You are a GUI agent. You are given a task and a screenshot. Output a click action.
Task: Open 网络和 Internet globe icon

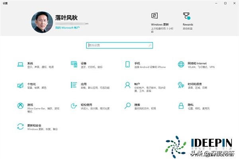pyautogui.click(x=181, y=64)
